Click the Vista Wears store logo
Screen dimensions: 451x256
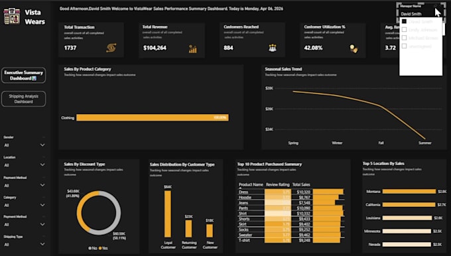coord(12,16)
